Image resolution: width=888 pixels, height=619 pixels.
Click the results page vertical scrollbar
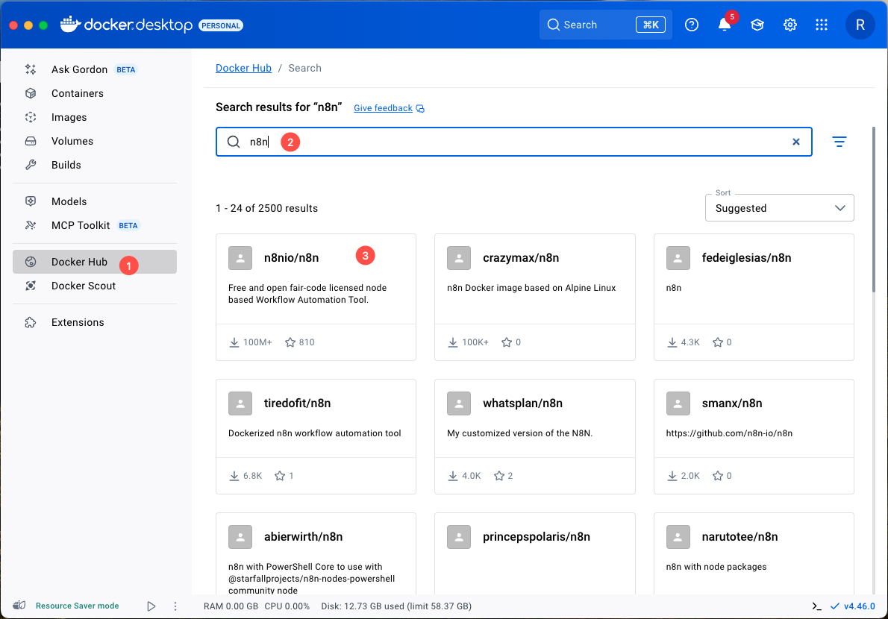pyautogui.click(x=873, y=210)
